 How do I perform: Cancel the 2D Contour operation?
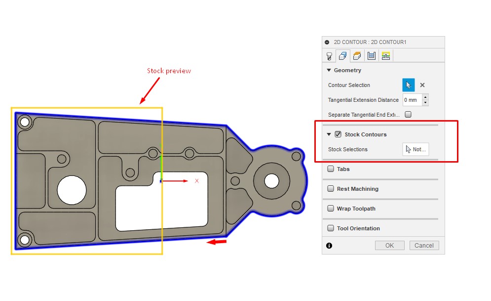424,245
